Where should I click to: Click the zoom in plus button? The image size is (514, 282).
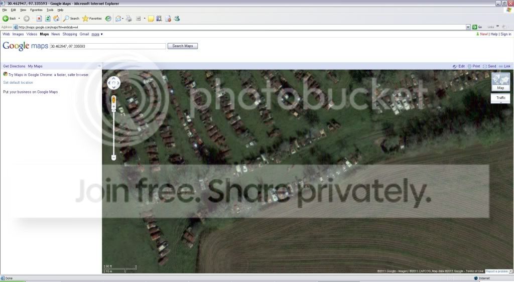pyautogui.click(x=114, y=107)
